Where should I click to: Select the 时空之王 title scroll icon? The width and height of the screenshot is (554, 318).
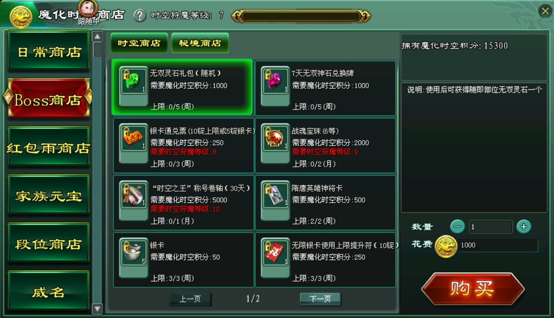[134, 195]
